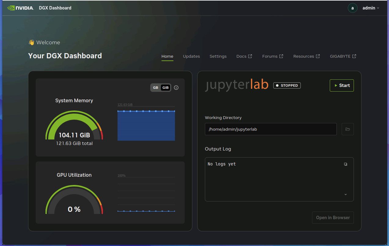The width and height of the screenshot is (389, 246).
Task: Click the memory info icon
Action: click(x=176, y=88)
